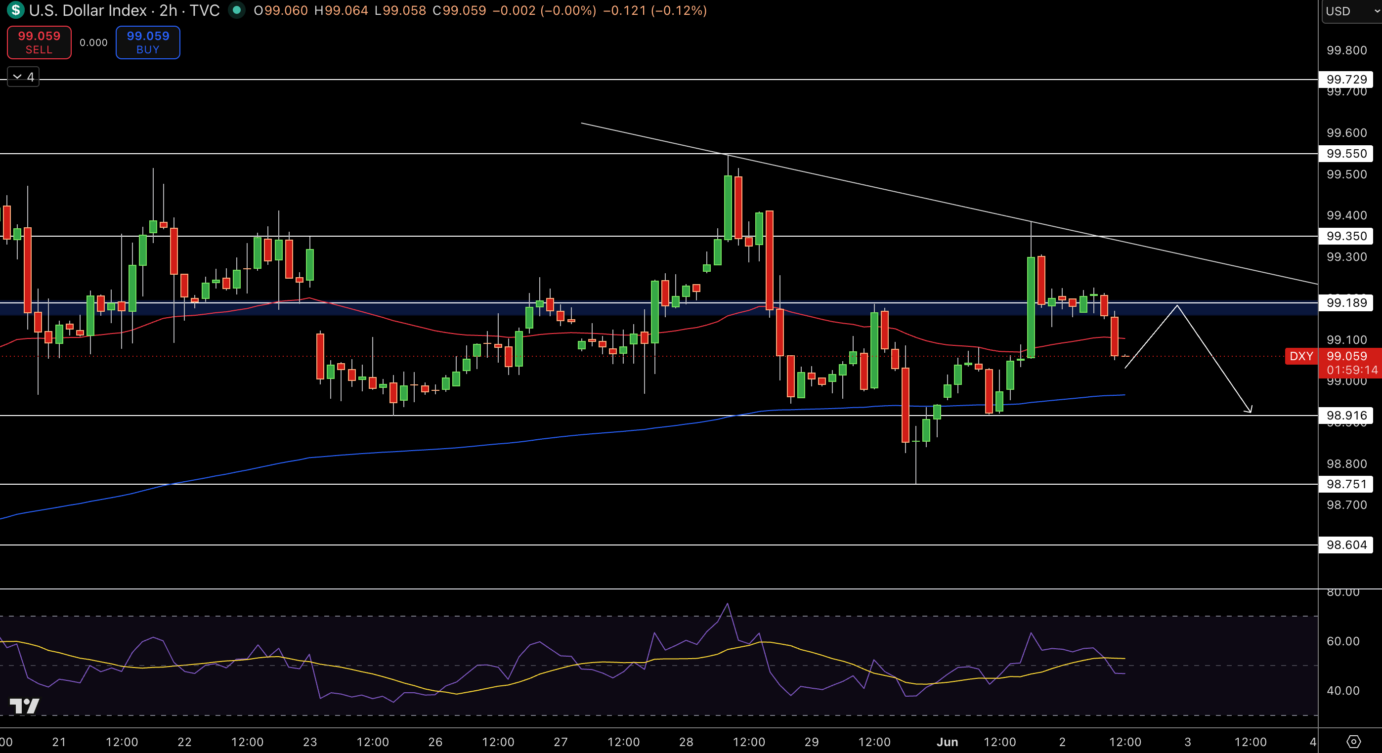
Task: Click the 99.800 price scale label
Action: [x=1346, y=50]
